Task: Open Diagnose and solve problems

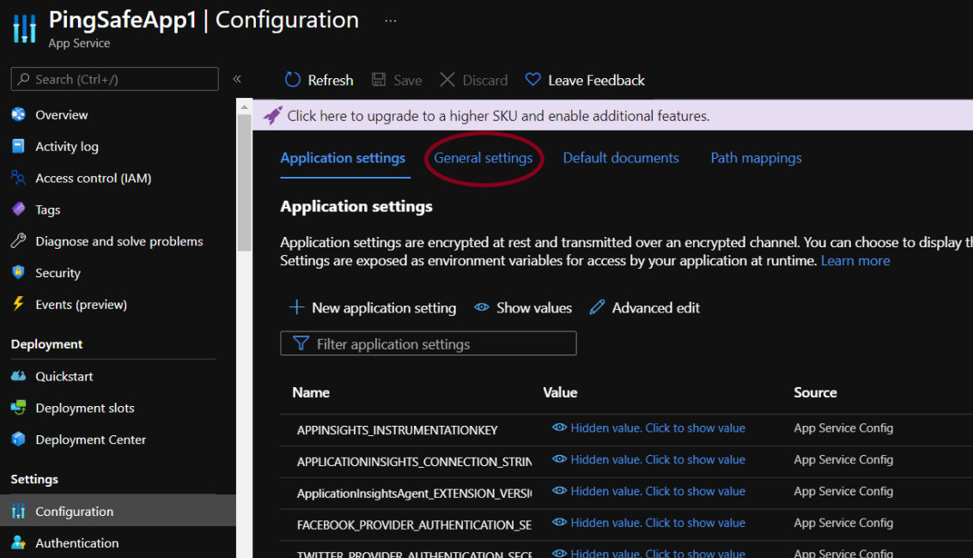Action: coord(119,241)
